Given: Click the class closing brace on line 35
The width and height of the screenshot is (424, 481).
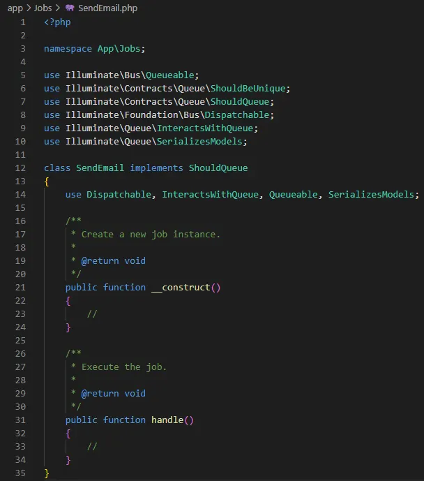Looking at the screenshot, I should tap(47, 473).
